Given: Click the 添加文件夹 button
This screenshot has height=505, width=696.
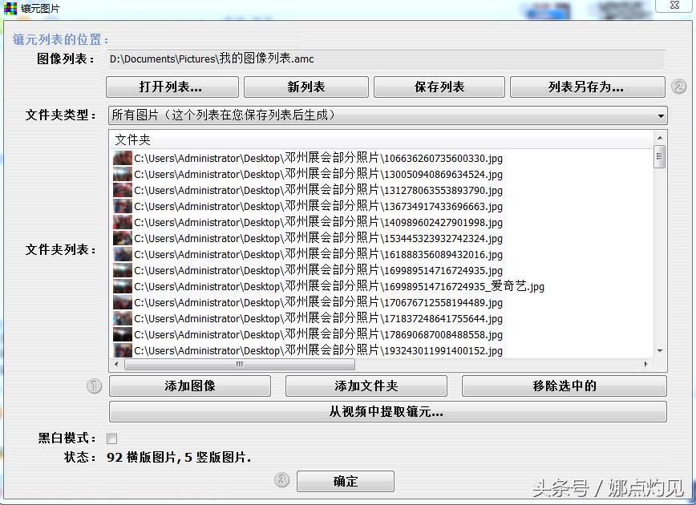Looking at the screenshot, I should 366,386.
